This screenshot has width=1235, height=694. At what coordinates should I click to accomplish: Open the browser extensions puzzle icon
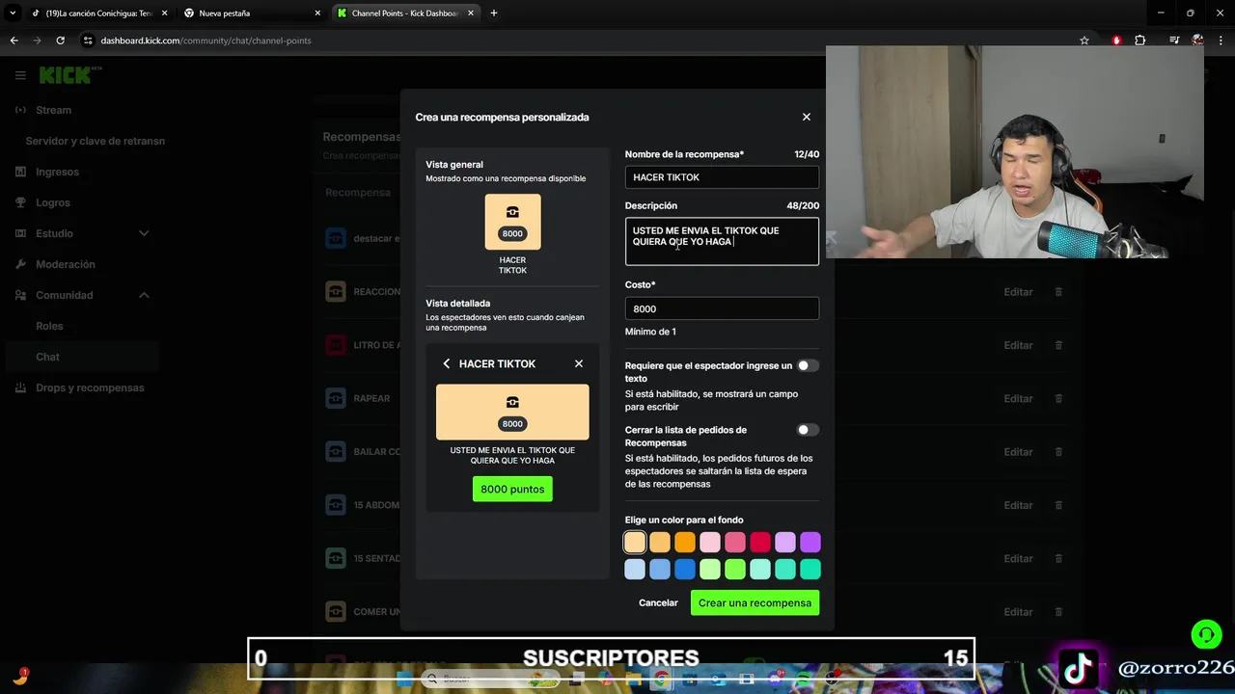pos(1140,40)
